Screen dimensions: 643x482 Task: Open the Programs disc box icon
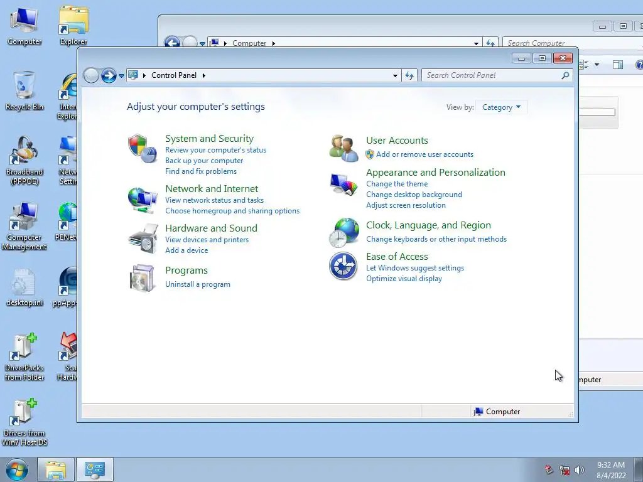[x=143, y=278]
